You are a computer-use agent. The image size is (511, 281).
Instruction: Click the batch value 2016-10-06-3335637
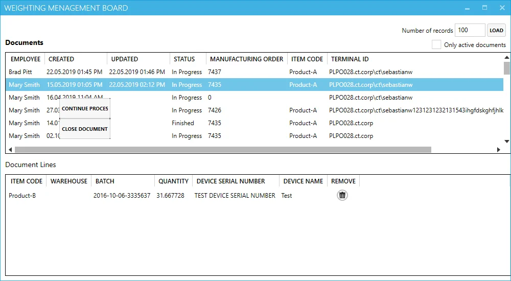(x=122, y=196)
